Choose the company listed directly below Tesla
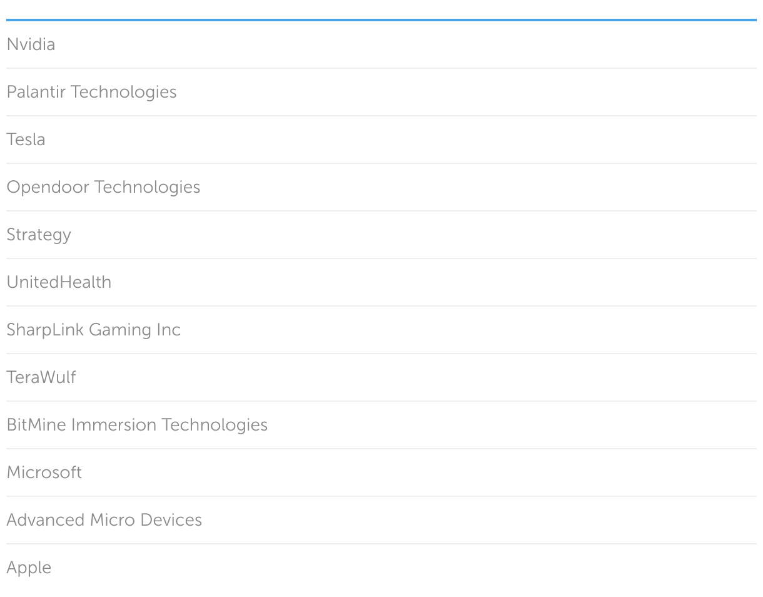This screenshot has width=763, height=597. tap(103, 187)
